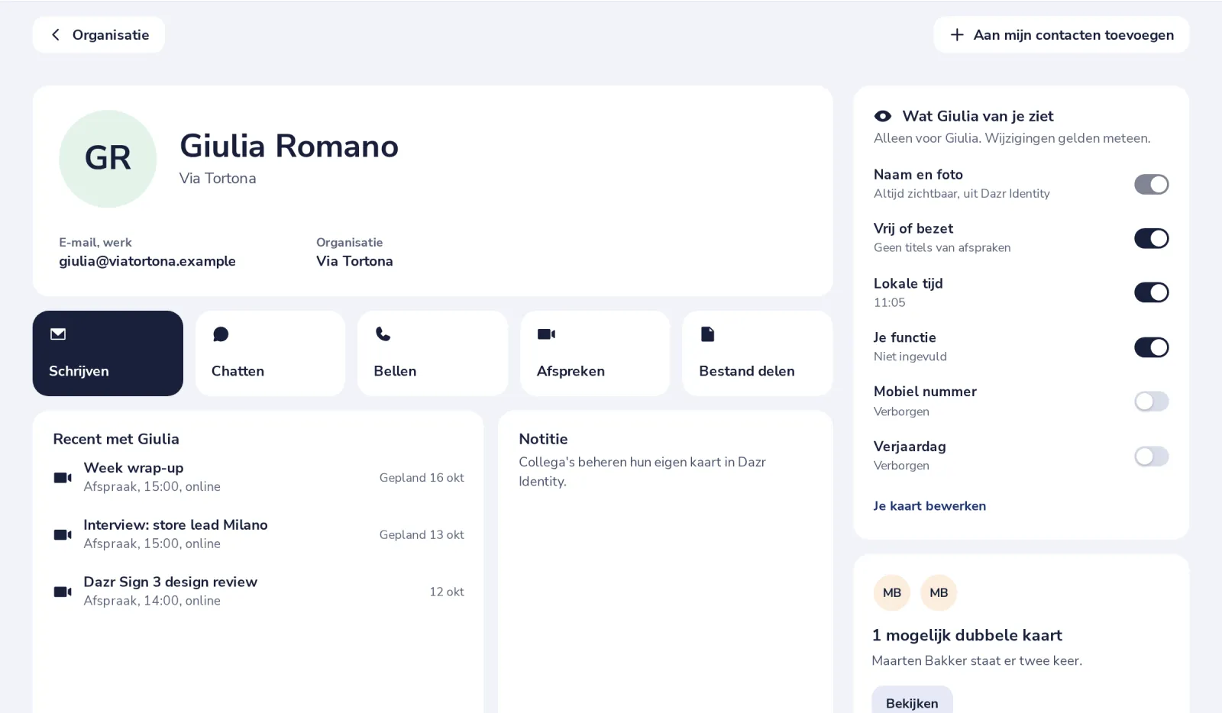Viewport: 1222px width, 713px height.
Task: Click the phone icon on Bellen
Action: click(383, 334)
